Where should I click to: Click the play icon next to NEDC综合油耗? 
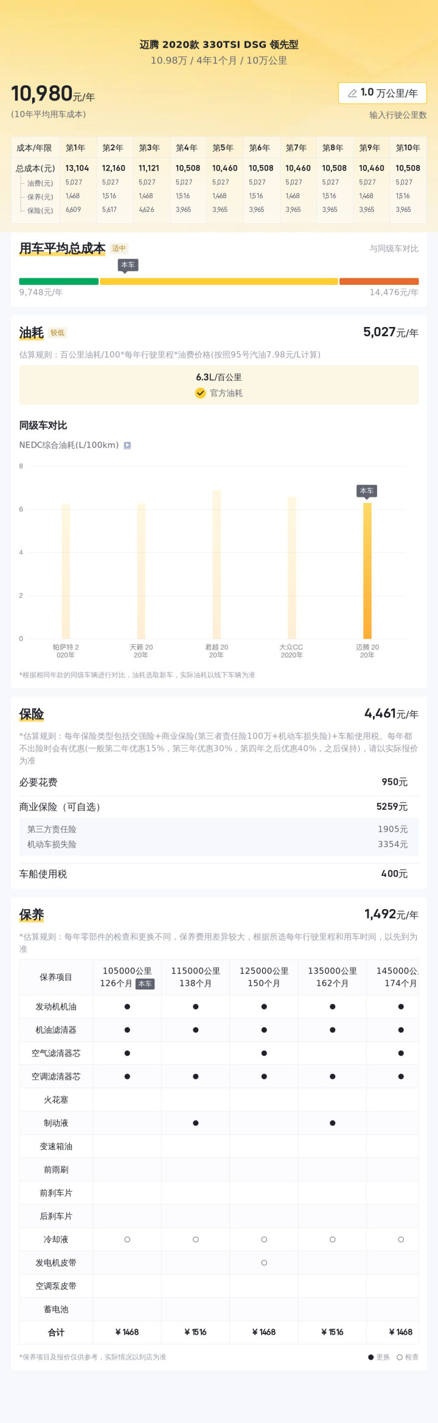coord(127,445)
